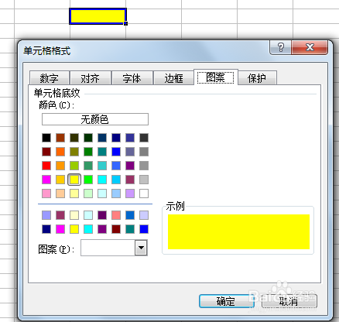
Task: Choose the cyan swatch in the bottom row
Action: [x=88, y=229]
